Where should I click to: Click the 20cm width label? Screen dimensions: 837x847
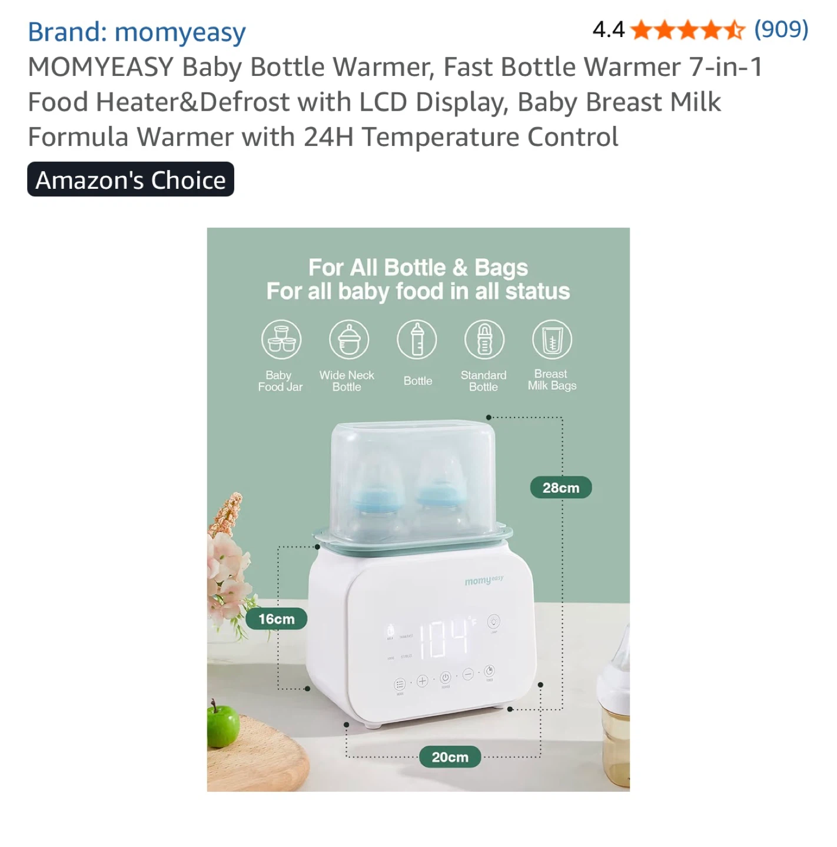point(450,757)
